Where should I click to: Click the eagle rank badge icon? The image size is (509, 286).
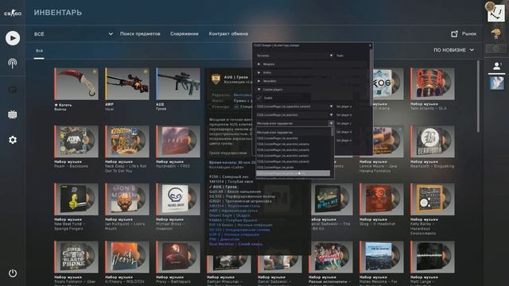click(495, 33)
